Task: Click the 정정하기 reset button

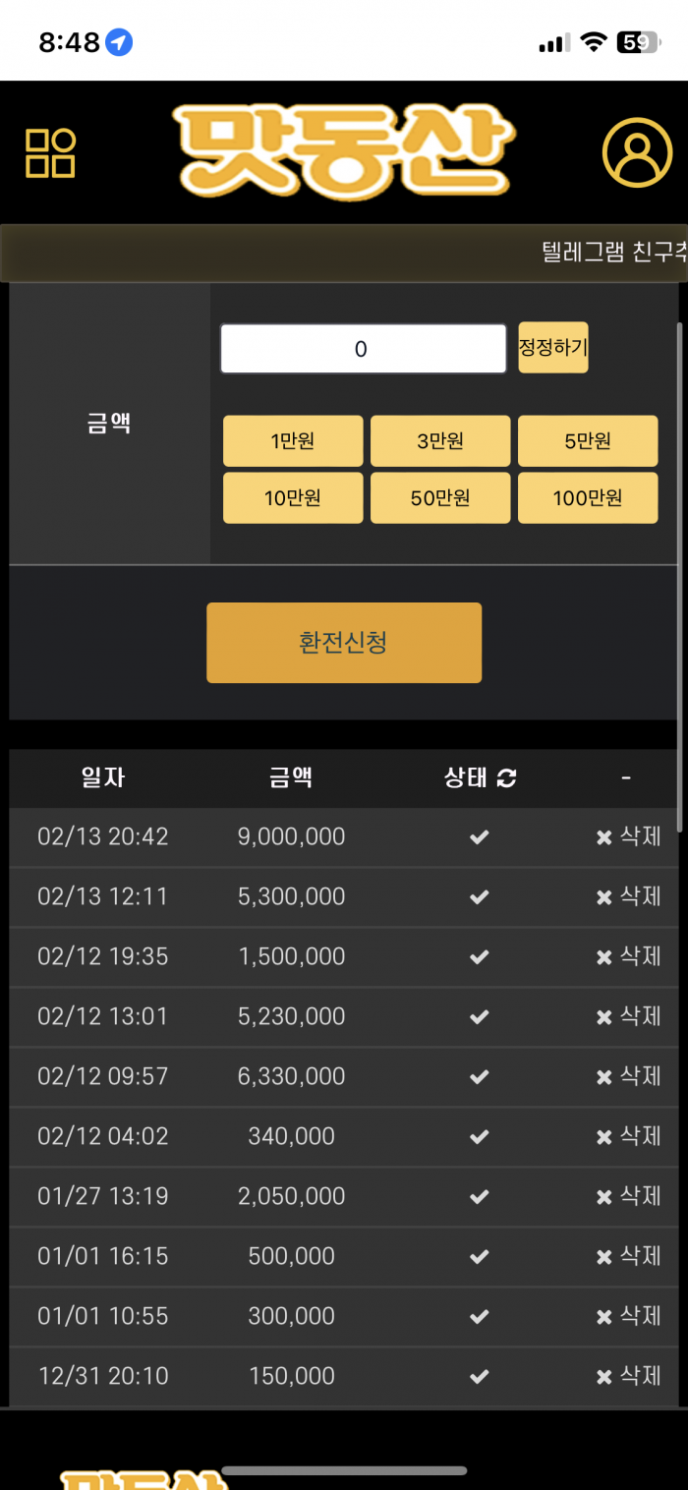Action: (553, 348)
